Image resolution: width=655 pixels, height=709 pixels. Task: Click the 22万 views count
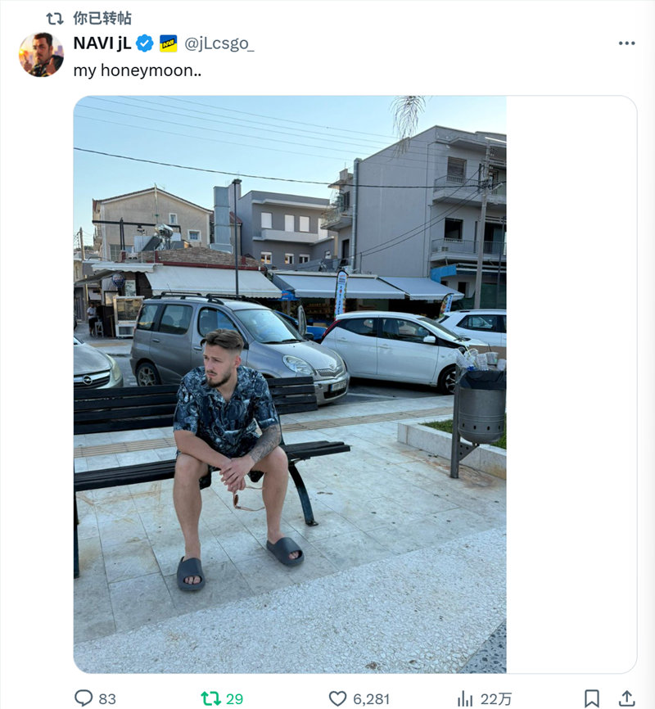(496, 699)
